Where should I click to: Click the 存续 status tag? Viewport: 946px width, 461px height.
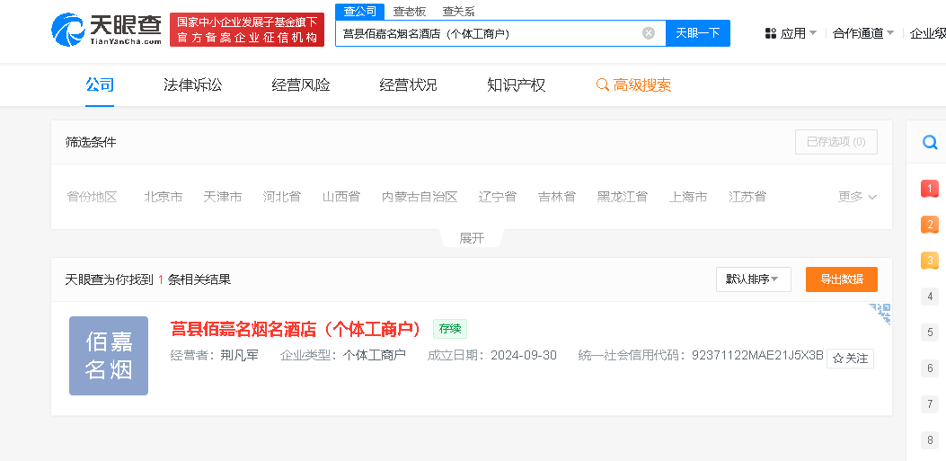(x=450, y=329)
